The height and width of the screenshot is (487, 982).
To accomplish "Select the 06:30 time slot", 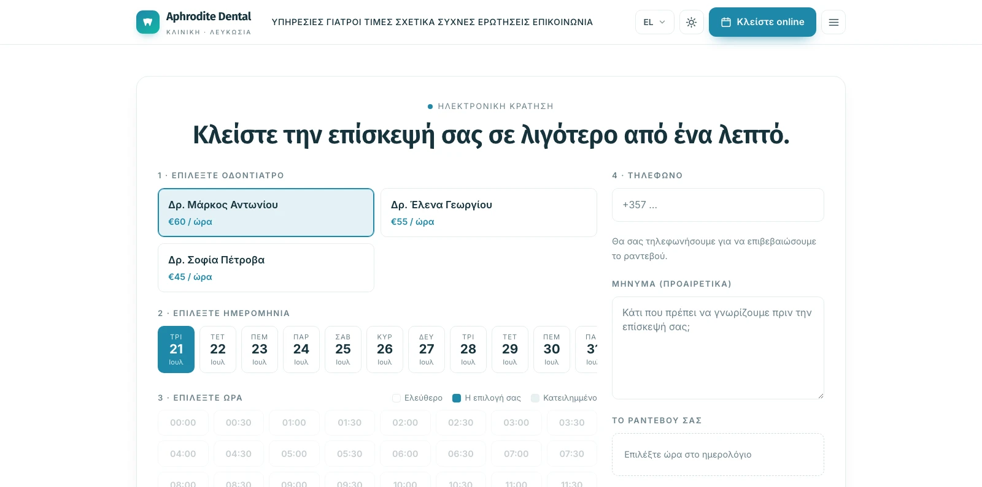I will coord(461,454).
